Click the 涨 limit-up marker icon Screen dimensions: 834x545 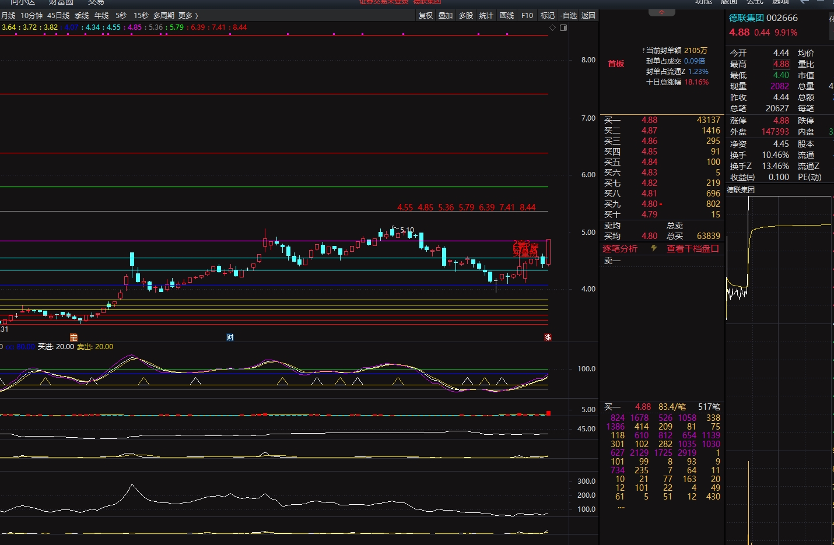click(548, 337)
